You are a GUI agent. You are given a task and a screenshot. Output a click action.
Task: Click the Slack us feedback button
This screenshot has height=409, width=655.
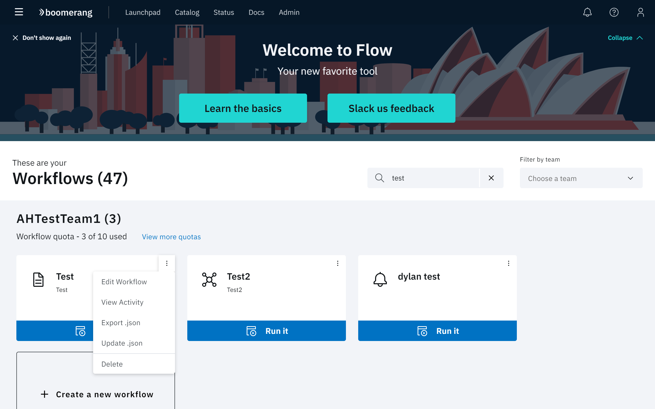(391, 108)
